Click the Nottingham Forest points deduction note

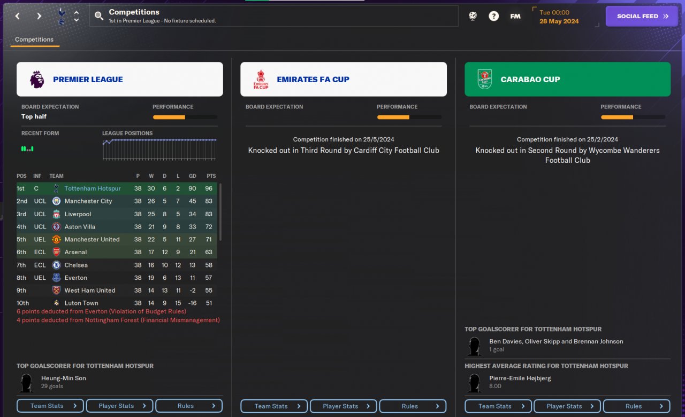click(118, 320)
